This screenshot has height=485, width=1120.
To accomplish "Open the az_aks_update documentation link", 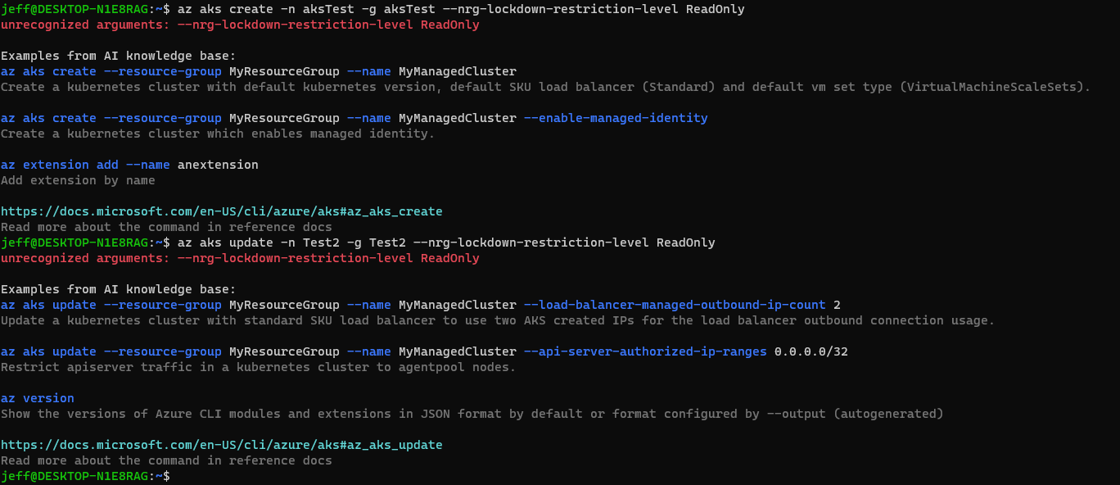I will point(223,444).
